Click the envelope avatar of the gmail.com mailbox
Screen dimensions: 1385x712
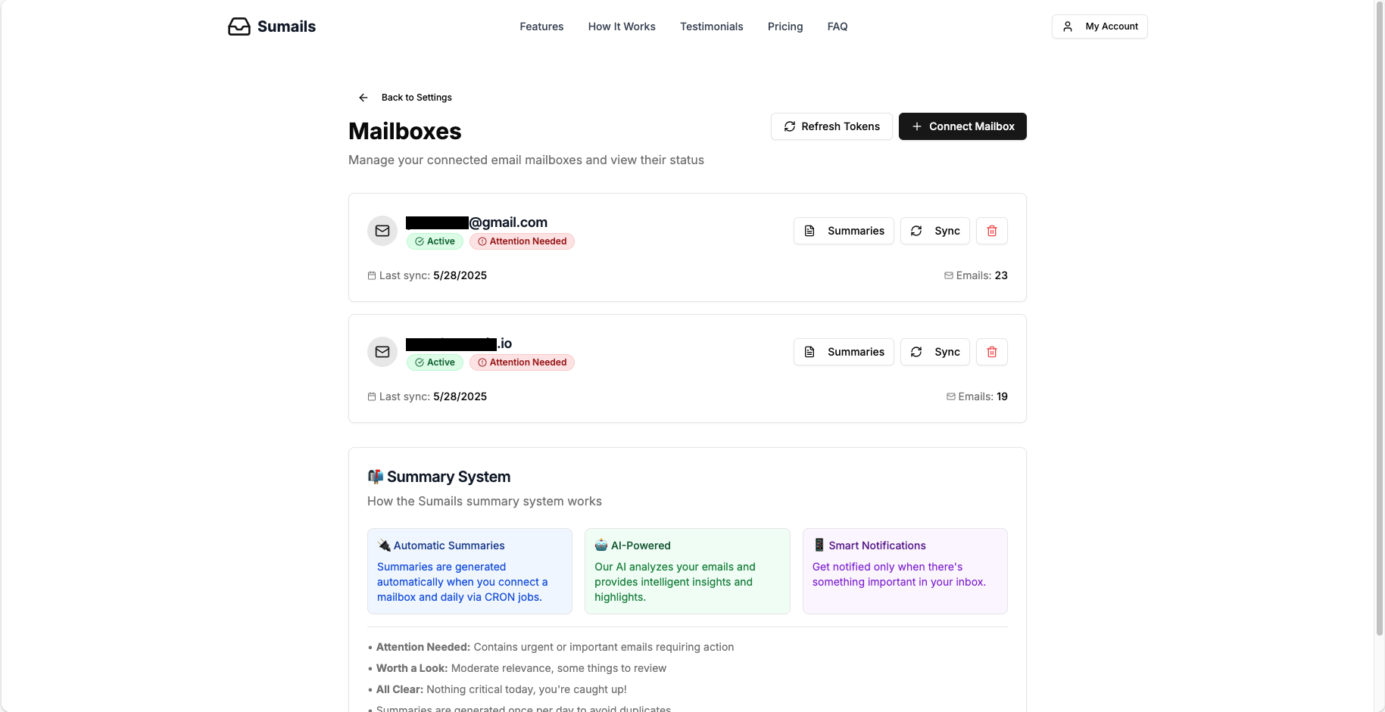click(382, 231)
